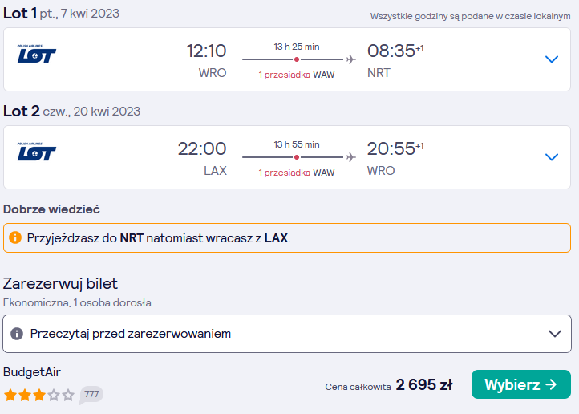Click the LOT airline logo in Lot 2
Image resolution: width=579 pixels, height=414 pixels.
pos(37,152)
